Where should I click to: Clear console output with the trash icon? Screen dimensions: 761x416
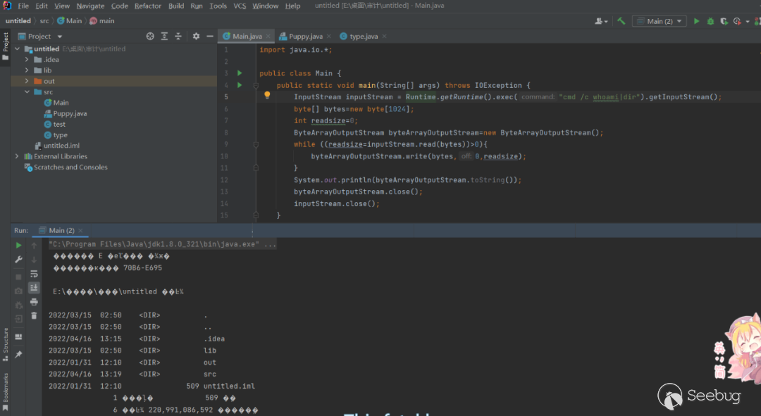click(x=34, y=316)
